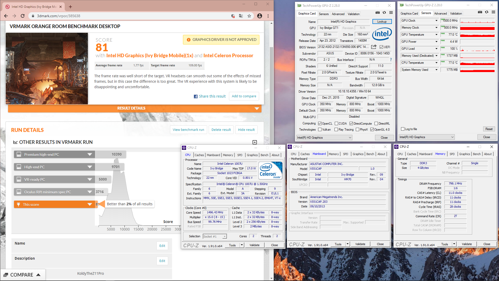Open the translate page icon in address bar
The width and height of the screenshot is (499, 281).
click(241, 16)
